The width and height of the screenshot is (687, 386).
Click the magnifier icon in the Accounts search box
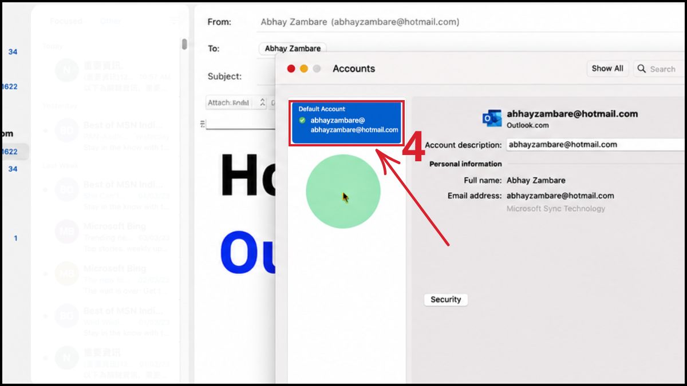(642, 69)
